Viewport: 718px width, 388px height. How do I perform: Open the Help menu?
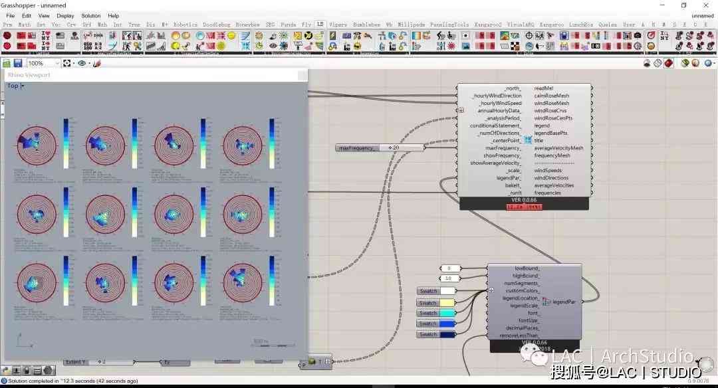[113, 15]
